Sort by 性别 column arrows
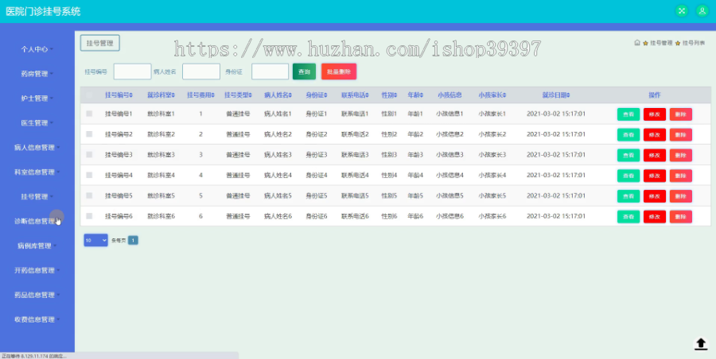 click(x=395, y=95)
